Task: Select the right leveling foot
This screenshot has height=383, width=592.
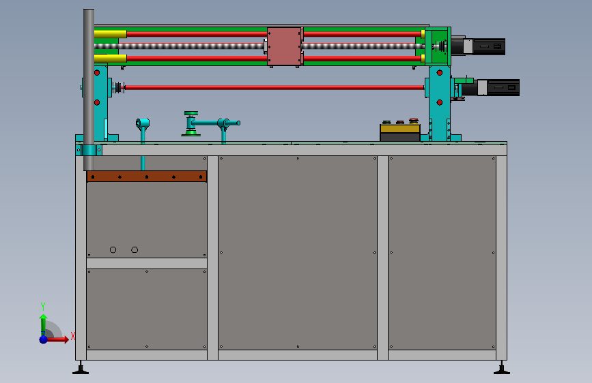Action: click(502, 368)
